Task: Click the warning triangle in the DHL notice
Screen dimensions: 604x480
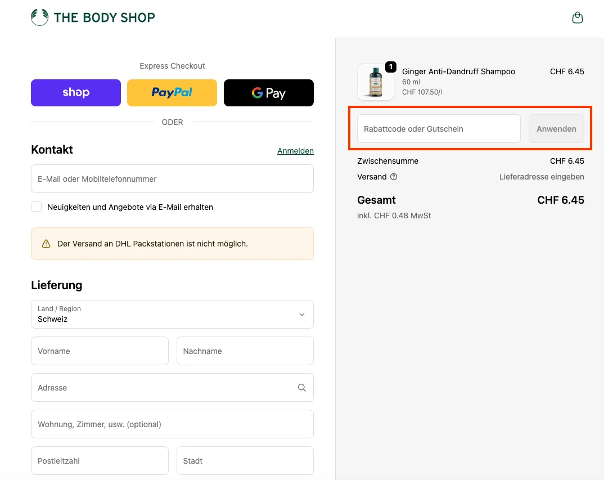Action: point(46,243)
